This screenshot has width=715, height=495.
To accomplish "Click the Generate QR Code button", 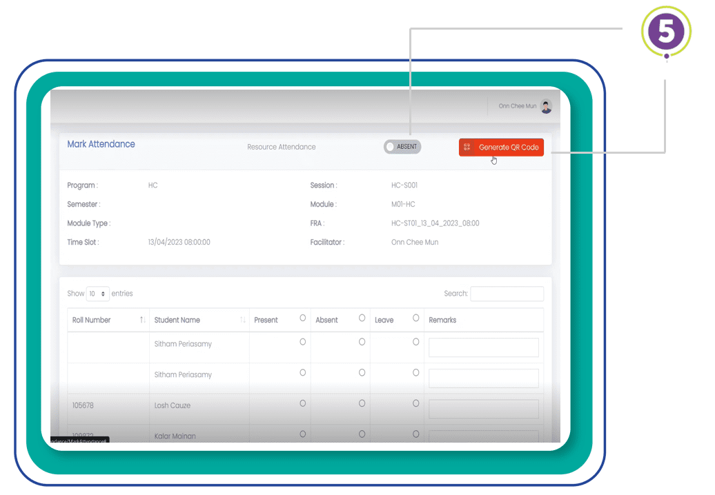I will [501, 147].
